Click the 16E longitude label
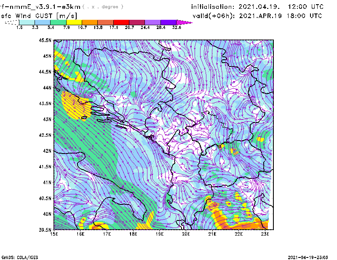This screenshot has height=260, width=337. (x=80, y=234)
